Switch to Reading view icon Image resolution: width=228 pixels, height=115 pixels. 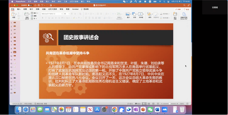[x=153, y=104]
